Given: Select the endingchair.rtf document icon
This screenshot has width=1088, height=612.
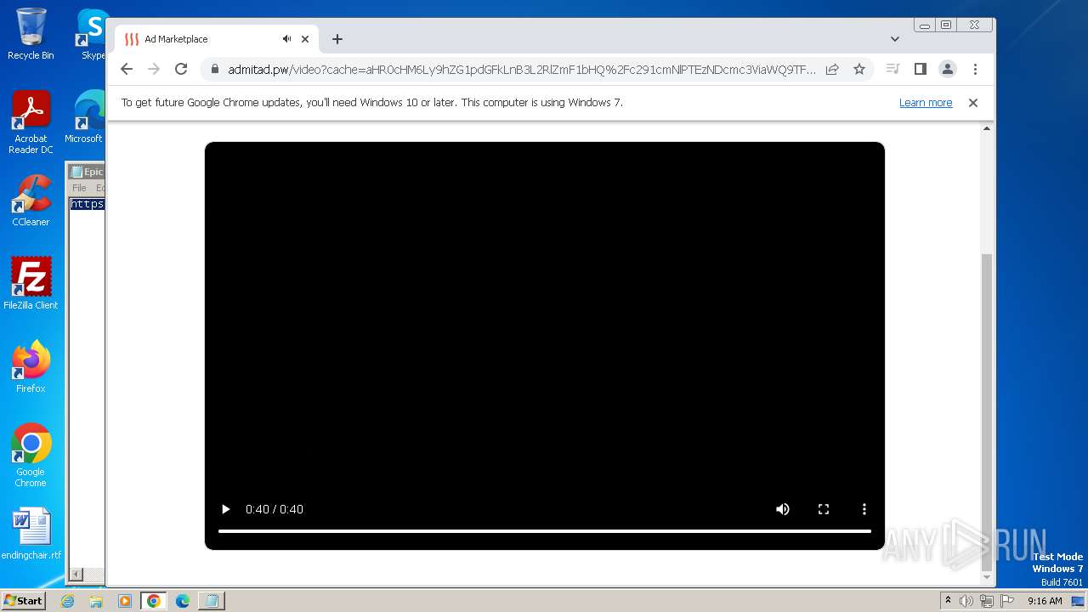Looking at the screenshot, I should [31, 534].
